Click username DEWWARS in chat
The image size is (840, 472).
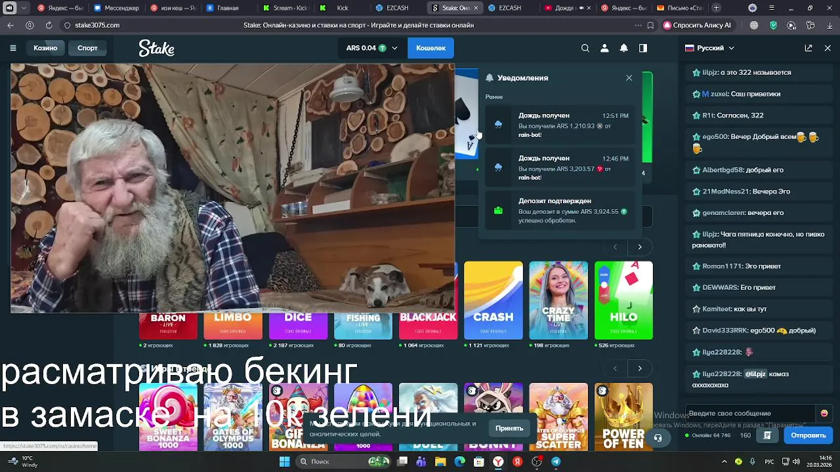720,287
